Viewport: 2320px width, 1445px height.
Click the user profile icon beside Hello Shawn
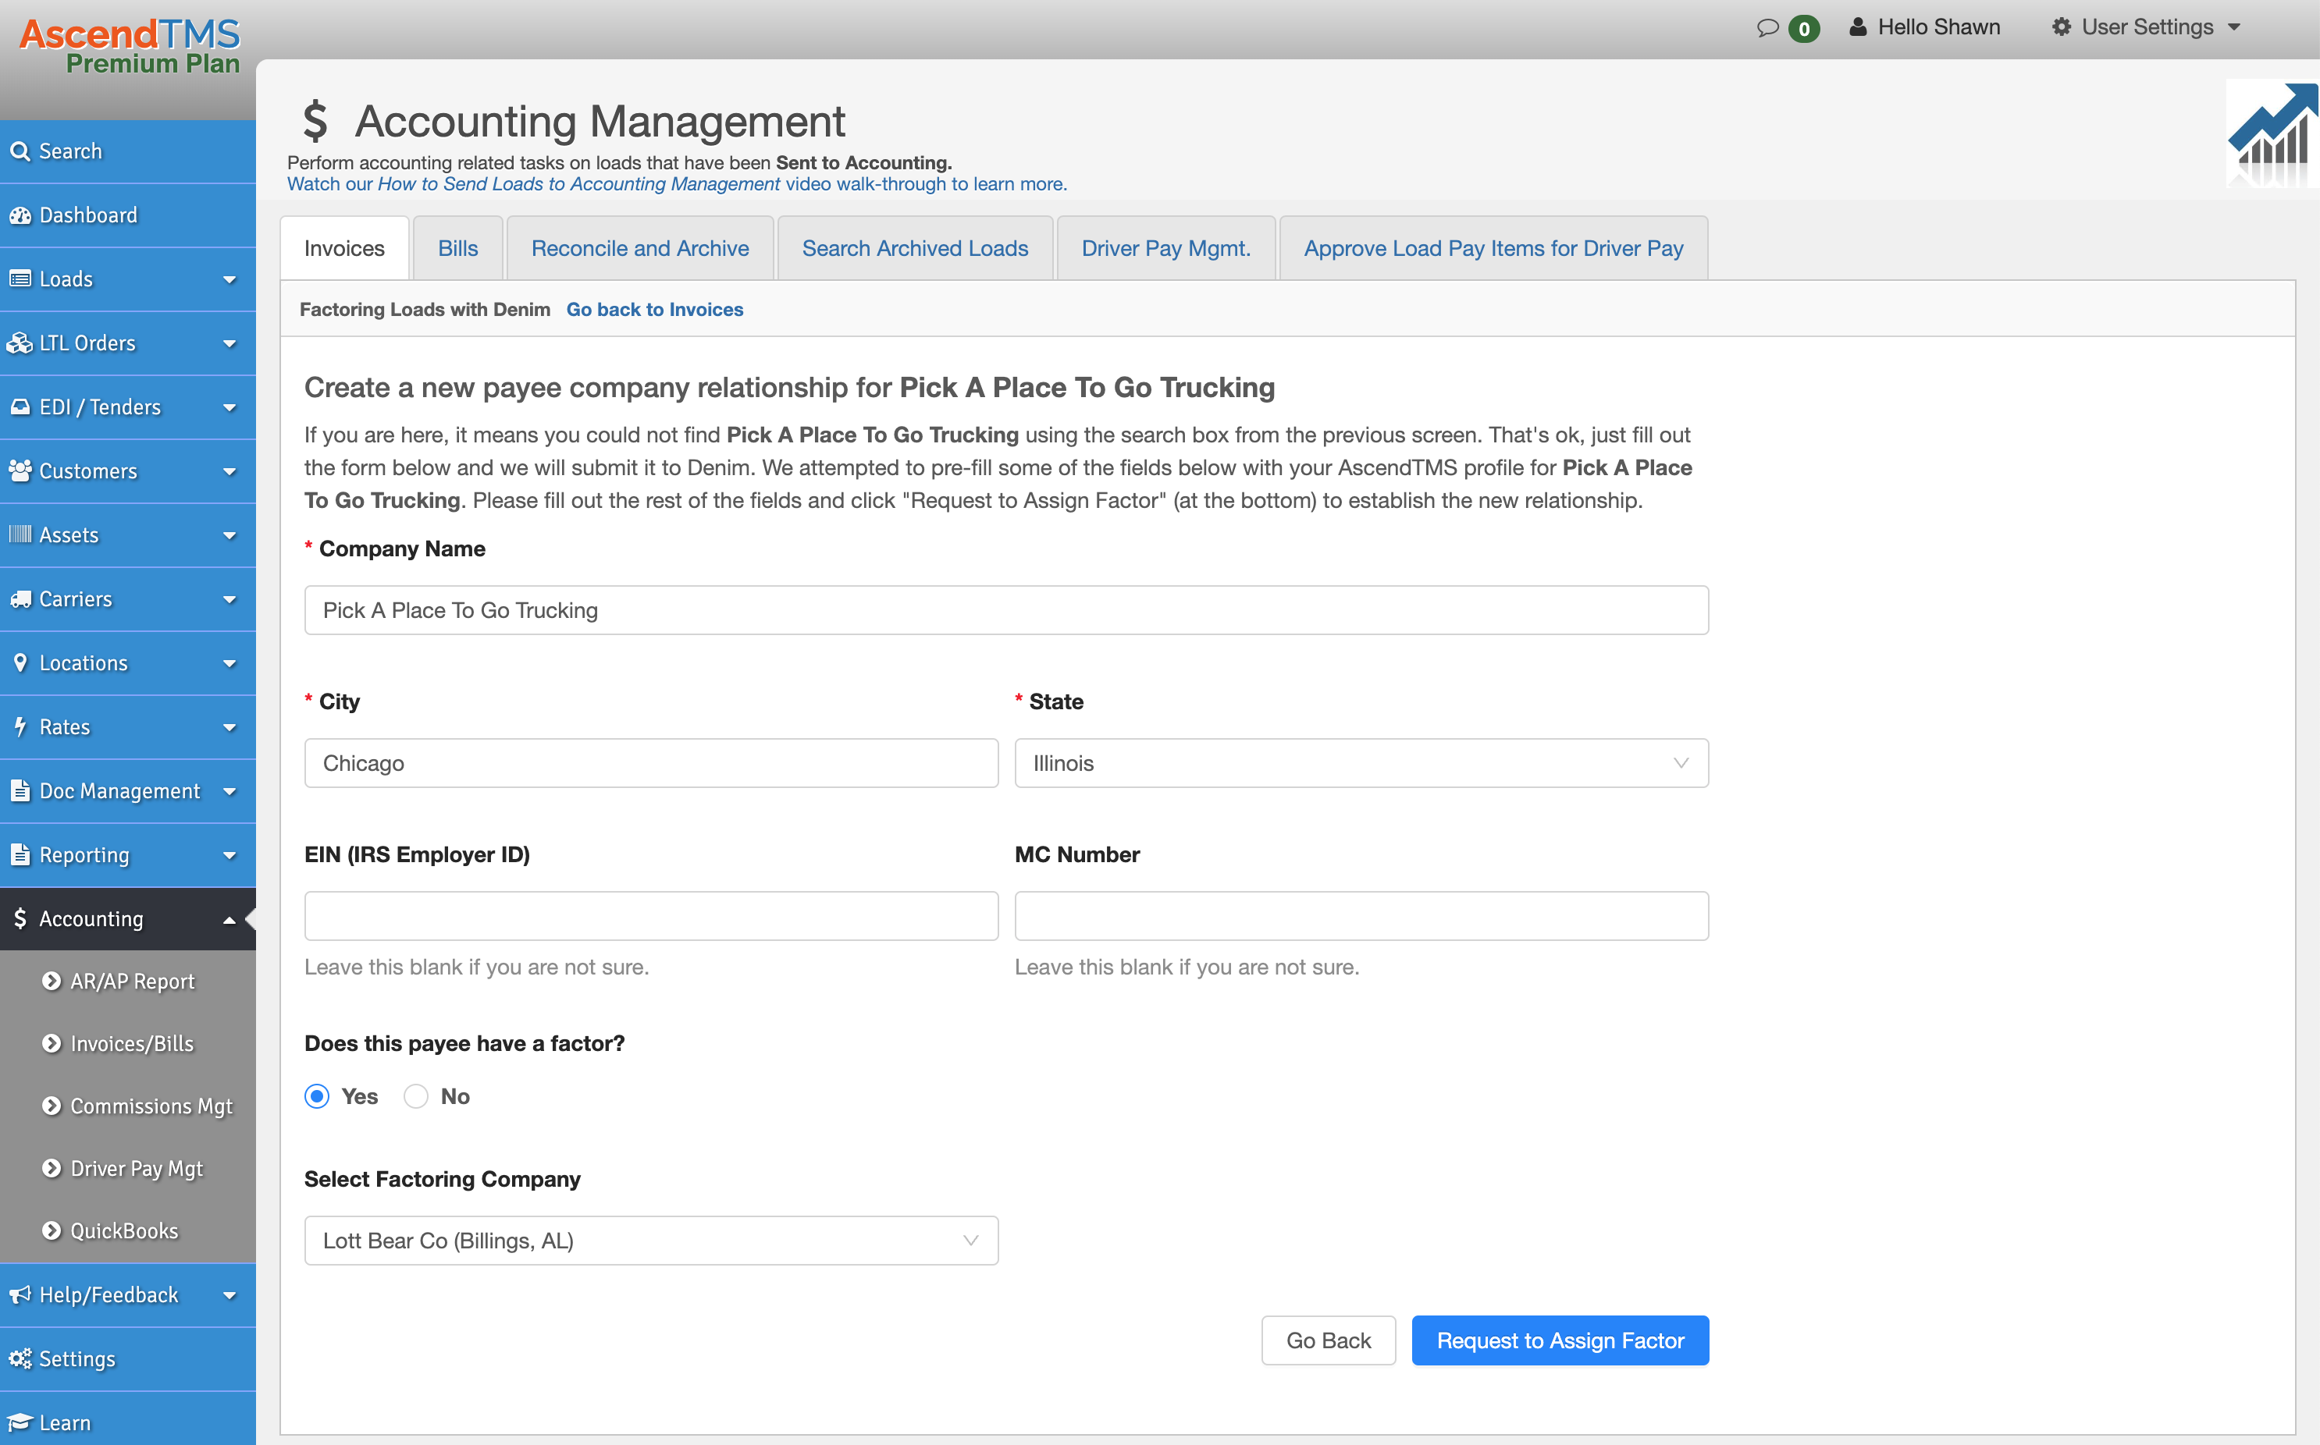click(x=1859, y=27)
